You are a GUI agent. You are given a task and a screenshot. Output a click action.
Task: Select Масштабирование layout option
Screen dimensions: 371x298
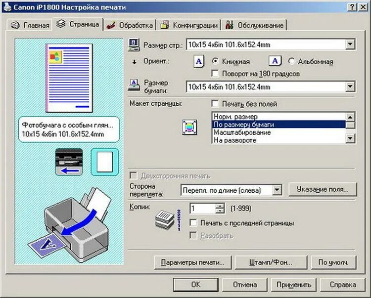point(278,132)
